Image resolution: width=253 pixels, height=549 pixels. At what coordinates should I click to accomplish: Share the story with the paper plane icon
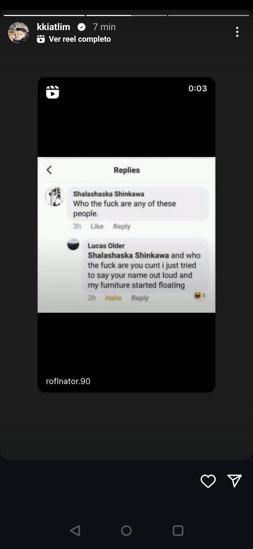(x=235, y=481)
